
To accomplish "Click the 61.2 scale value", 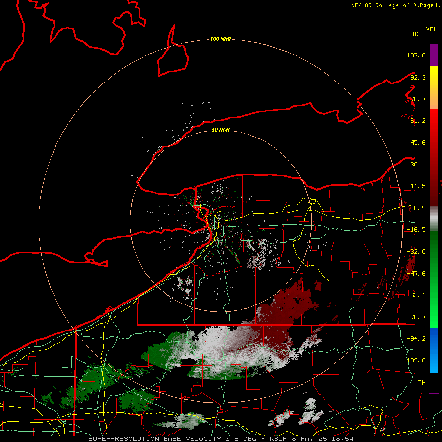I will [418, 121].
